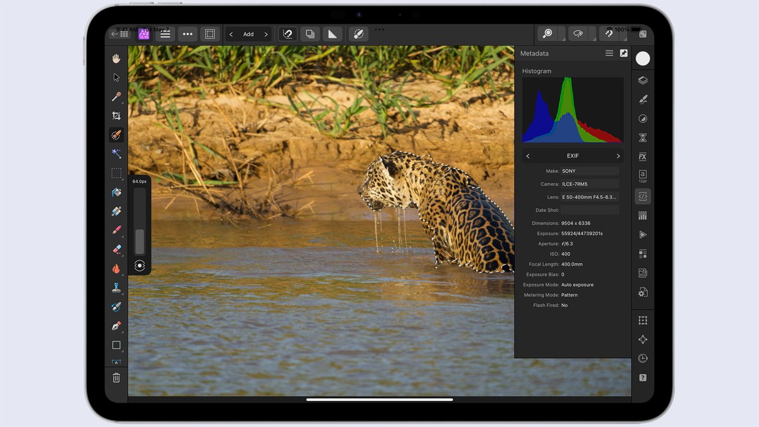Screen dimensions: 759x427
Task: Click the trash delete icon
Action: pos(116,378)
